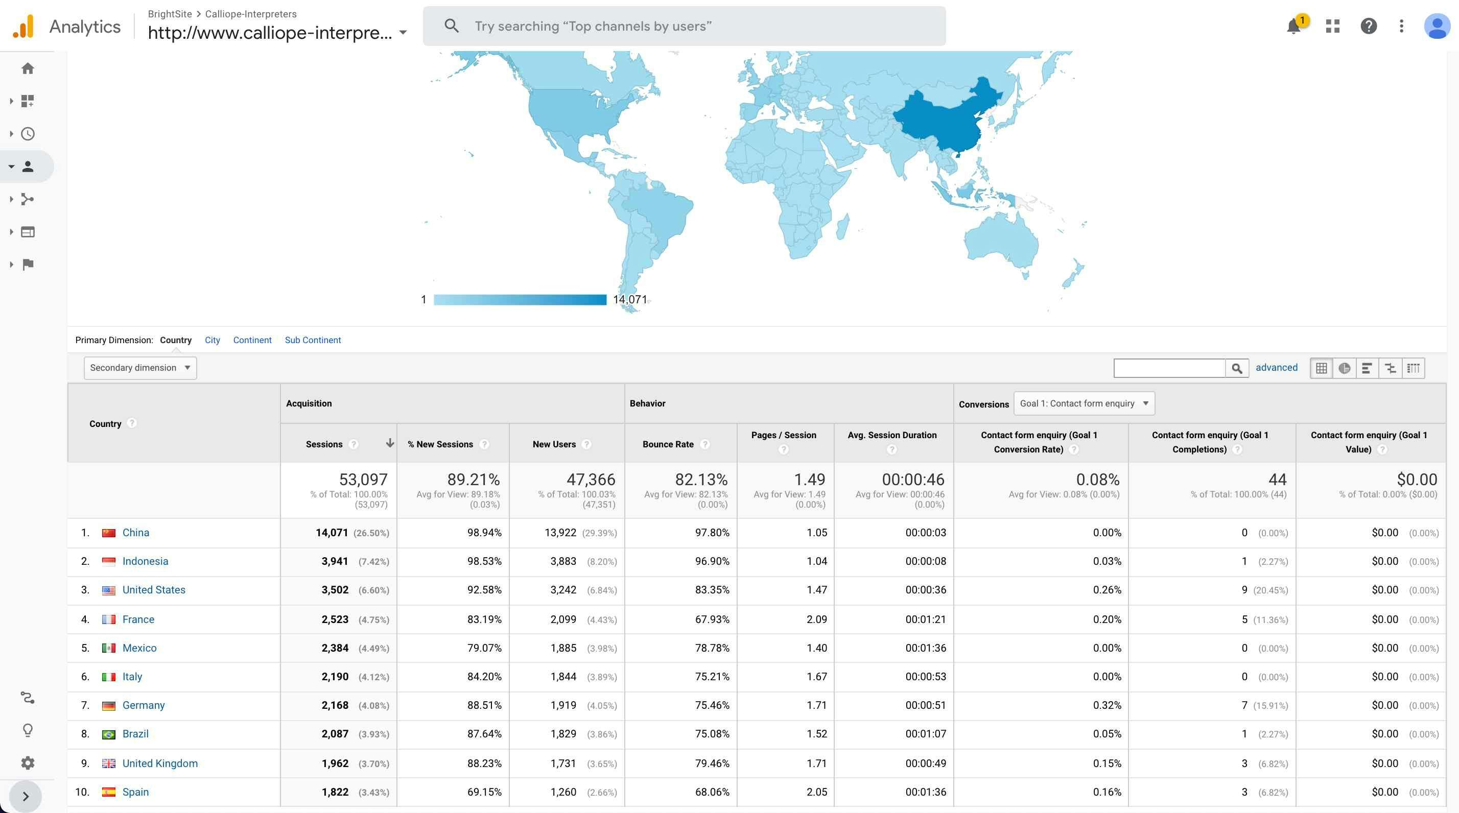Image resolution: width=1459 pixels, height=813 pixels.
Task: Open the Acquisition icon section
Action: (27, 199)
